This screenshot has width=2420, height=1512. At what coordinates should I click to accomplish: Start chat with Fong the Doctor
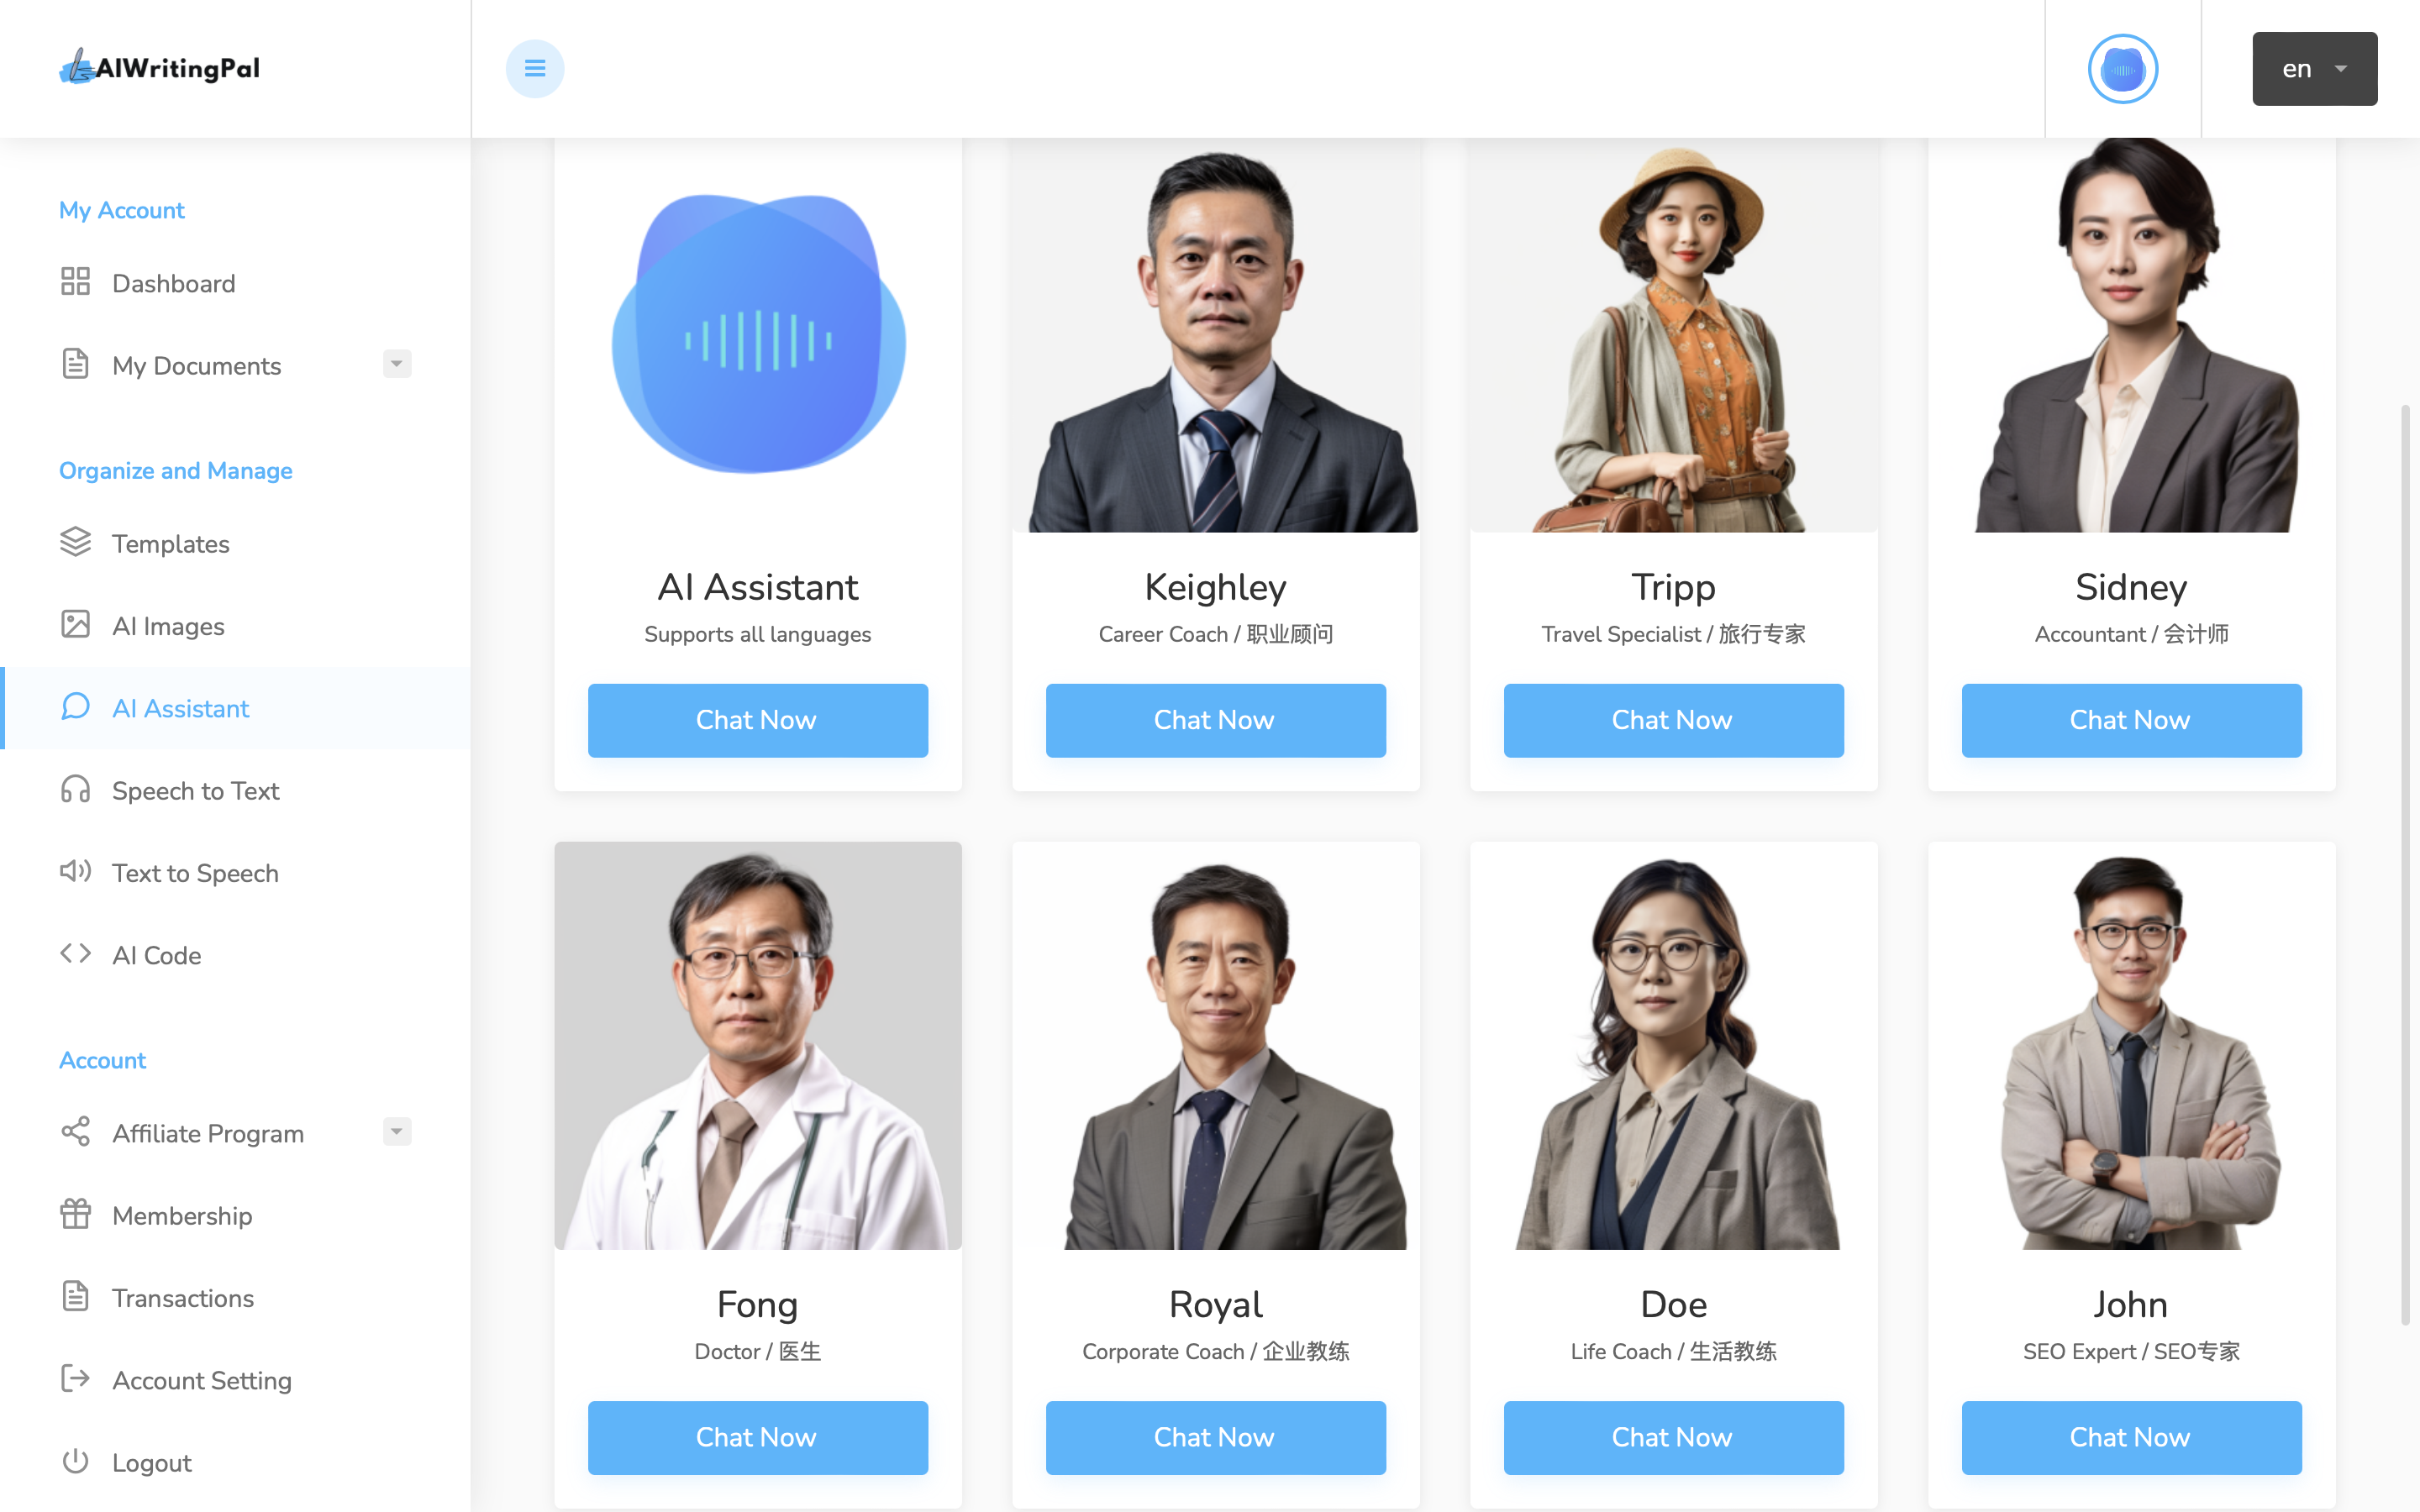tap(757, 1437)
